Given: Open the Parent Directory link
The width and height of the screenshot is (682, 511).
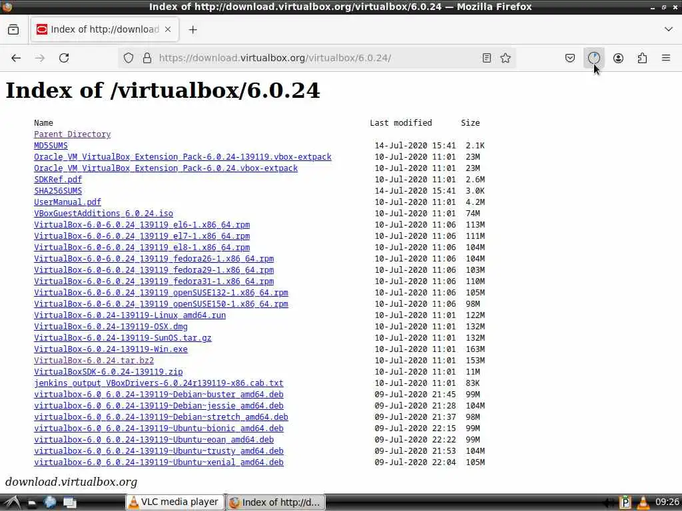Looking at the screenshot, I should (72, 134).
